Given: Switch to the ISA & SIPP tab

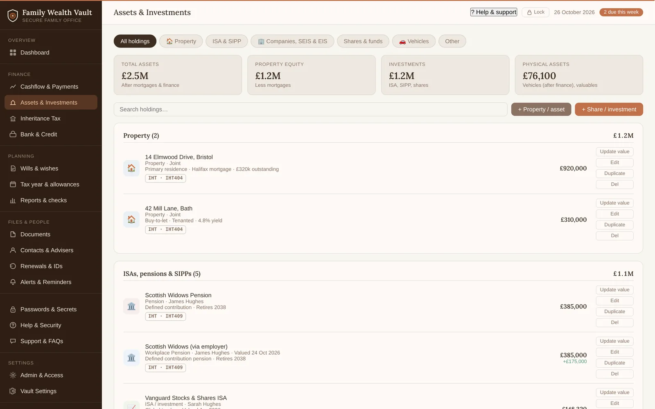Looking at the screenshot, I should point(227,41).
